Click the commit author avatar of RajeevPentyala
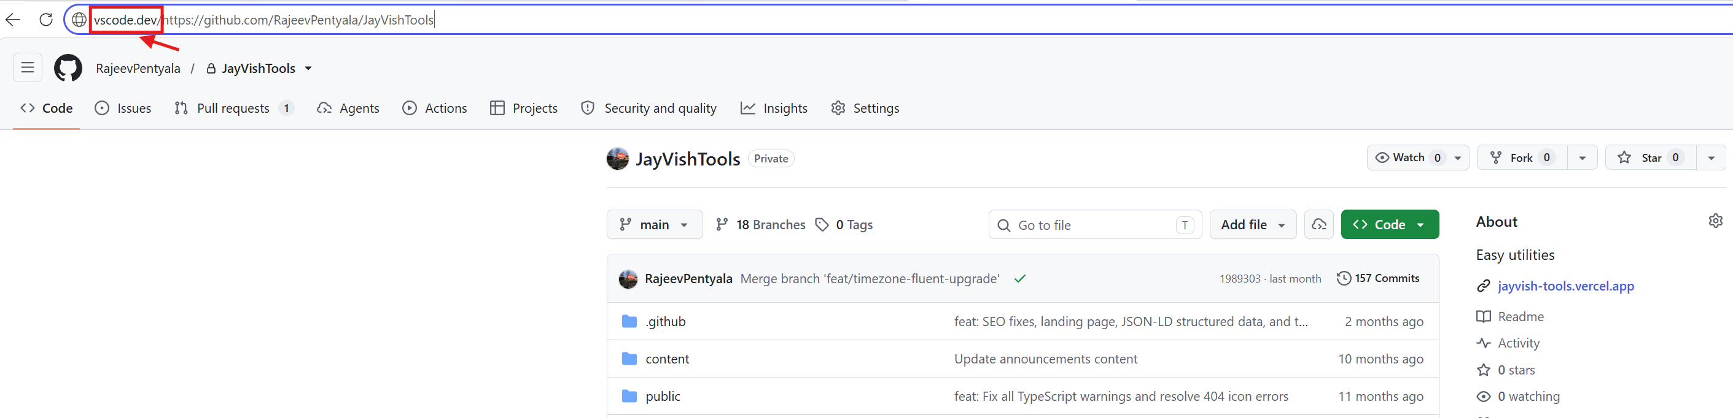 point(628,278)
